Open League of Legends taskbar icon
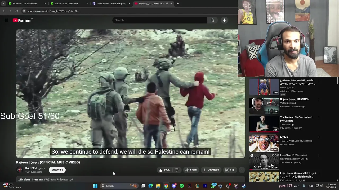The height and width of the screenshot is (190, 339). (197, 186)
